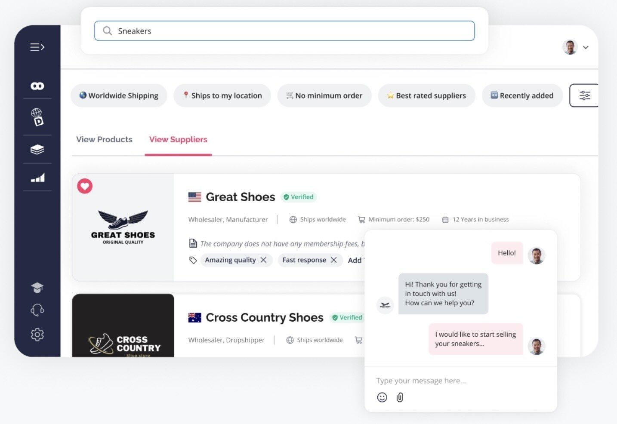The width and height of the screenshot is (617, 424).
Task: Open the Great Shoes supplier page
Action: (x=241, y=197)
